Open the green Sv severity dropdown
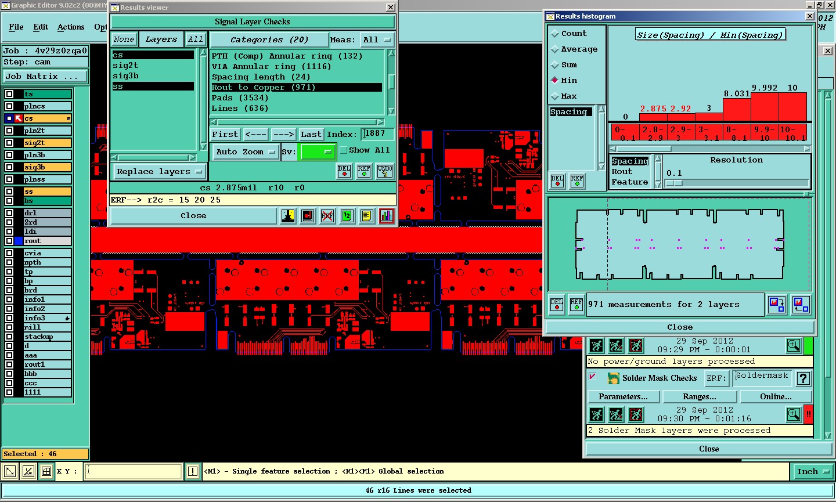Screen dimensions: 836x502 [x=317, y=152]
